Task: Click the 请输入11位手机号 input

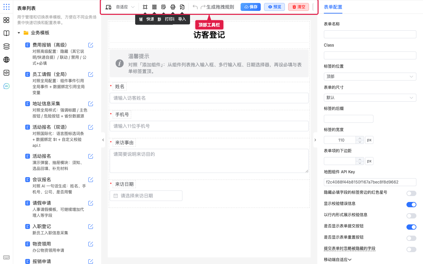Action: coord(209,126)
